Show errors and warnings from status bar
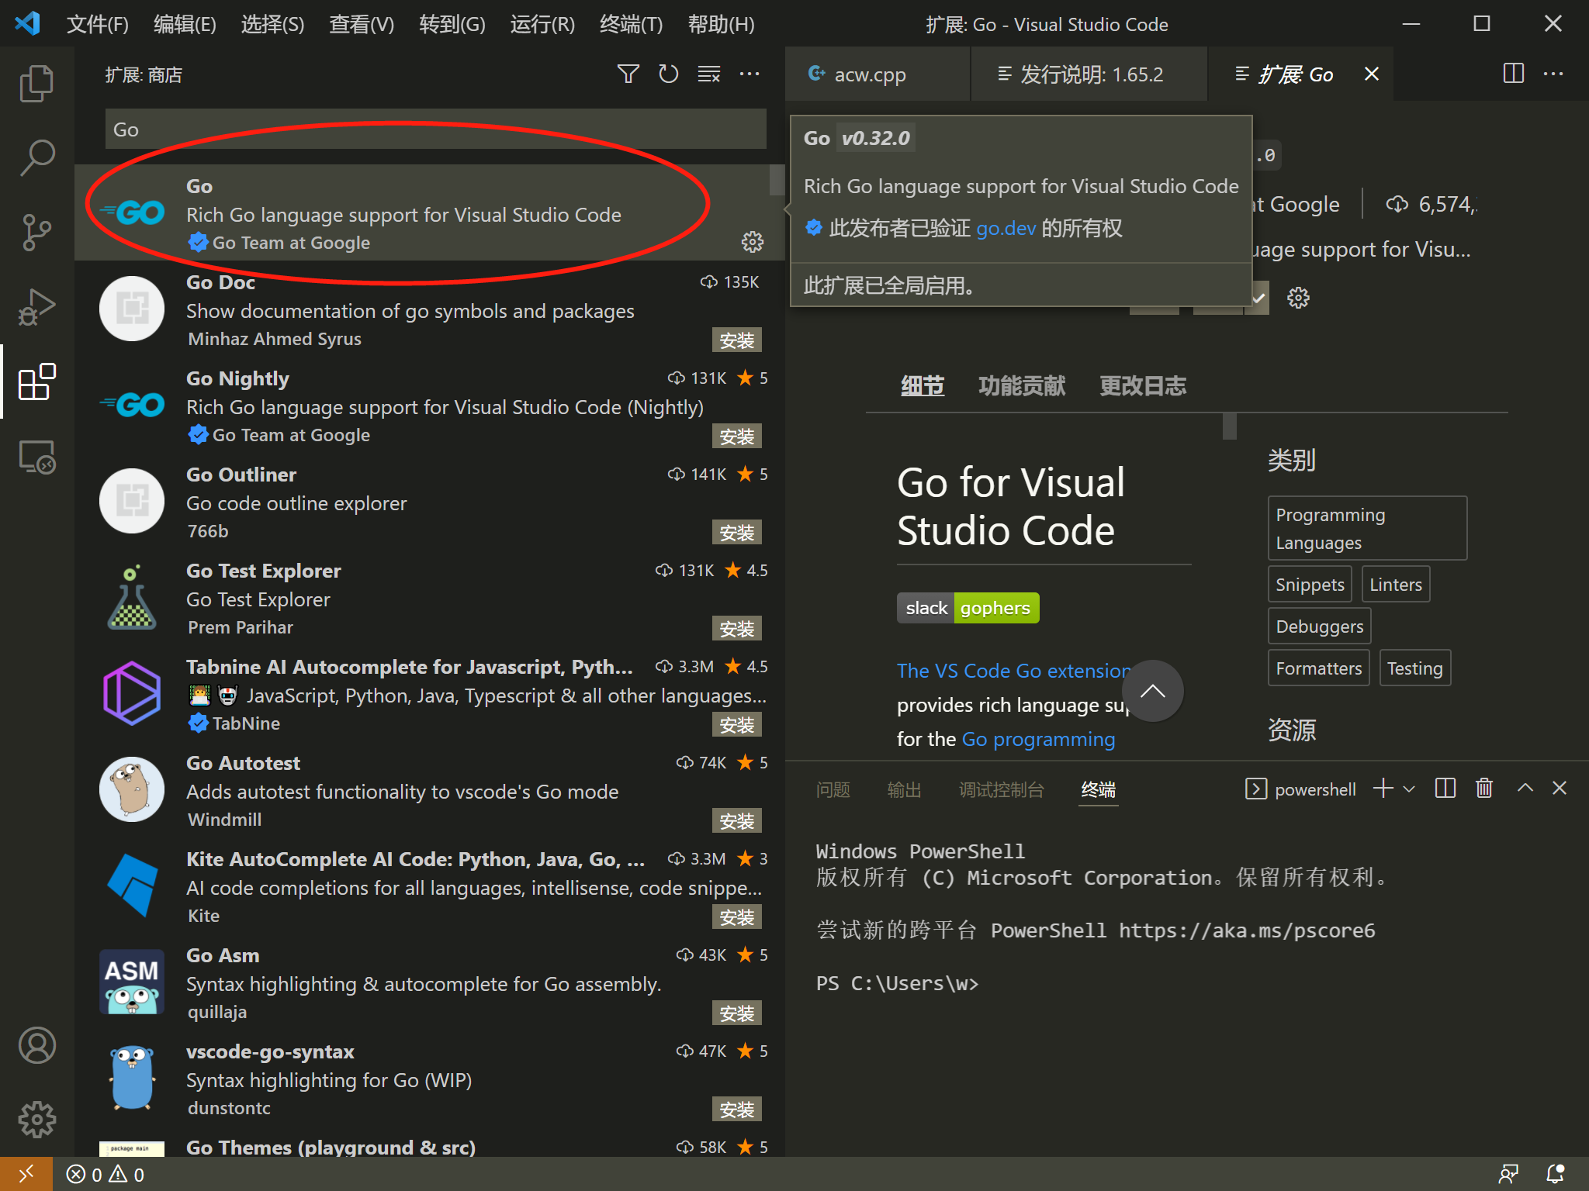 [106, 1174]
